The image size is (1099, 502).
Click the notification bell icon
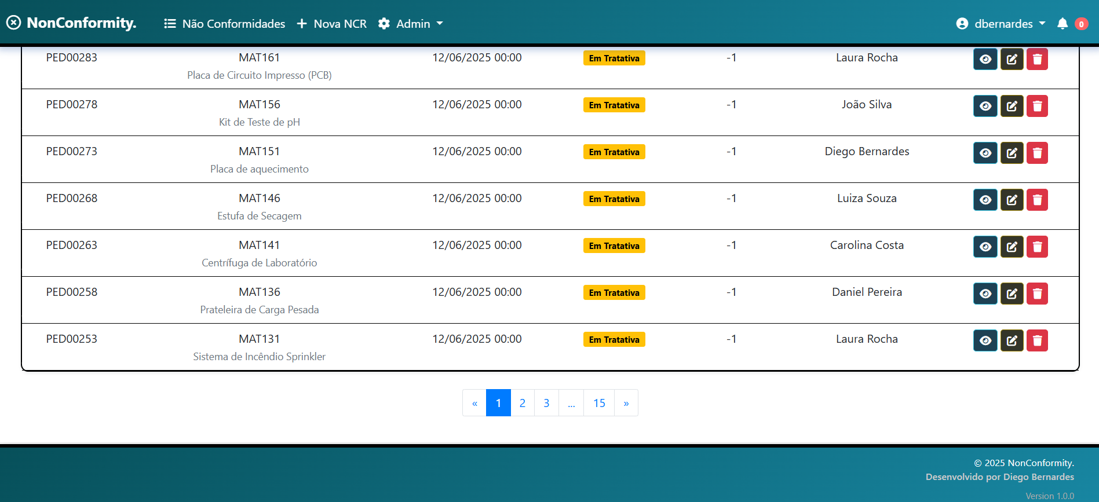(1062, 24)
